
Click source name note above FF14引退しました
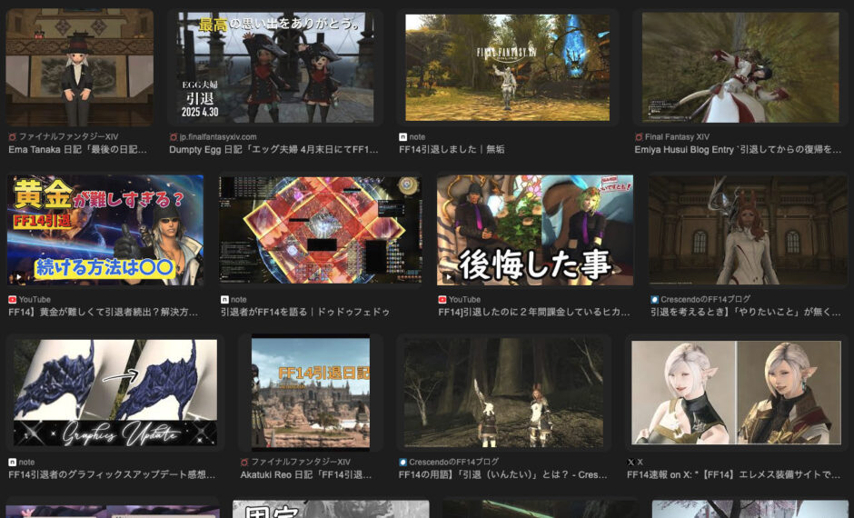click(417, 136)
